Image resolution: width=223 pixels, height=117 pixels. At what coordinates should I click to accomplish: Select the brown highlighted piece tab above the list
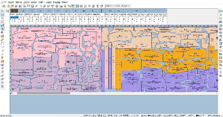click(14, 11)
